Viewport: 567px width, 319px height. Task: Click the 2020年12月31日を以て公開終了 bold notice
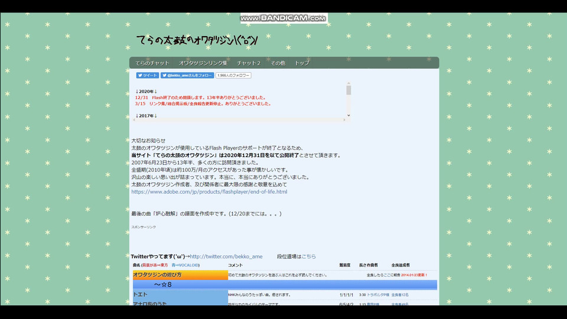click(x=215, y=155)
